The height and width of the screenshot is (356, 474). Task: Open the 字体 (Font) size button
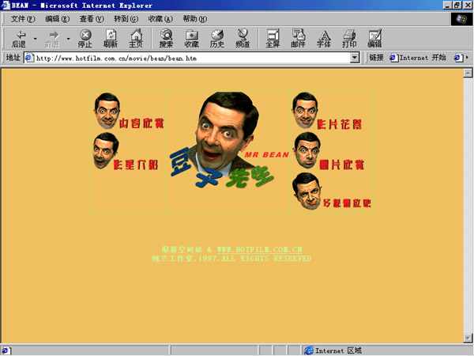(x=323, y=39)
